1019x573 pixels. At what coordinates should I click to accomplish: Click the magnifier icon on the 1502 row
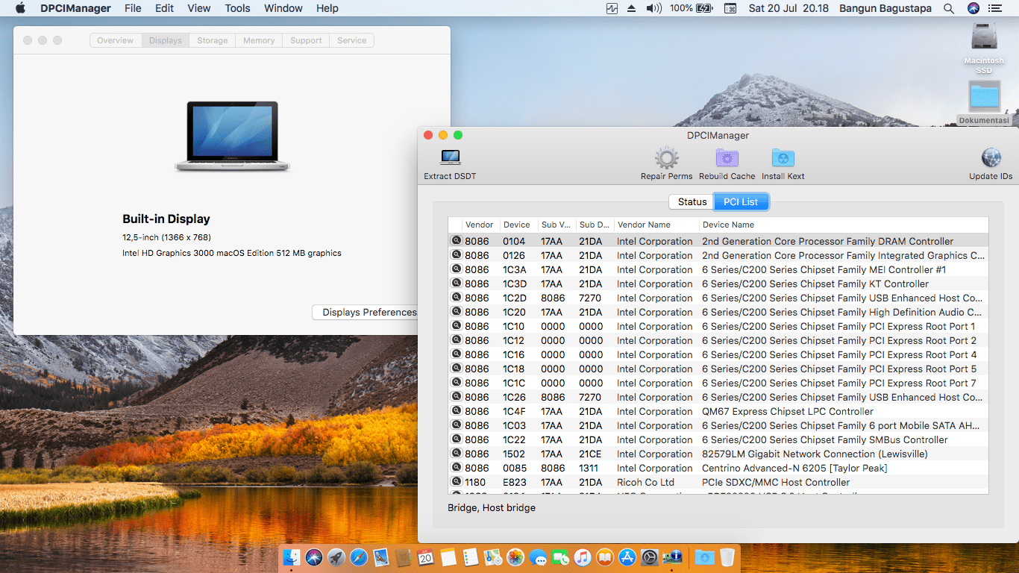(456, 454)
